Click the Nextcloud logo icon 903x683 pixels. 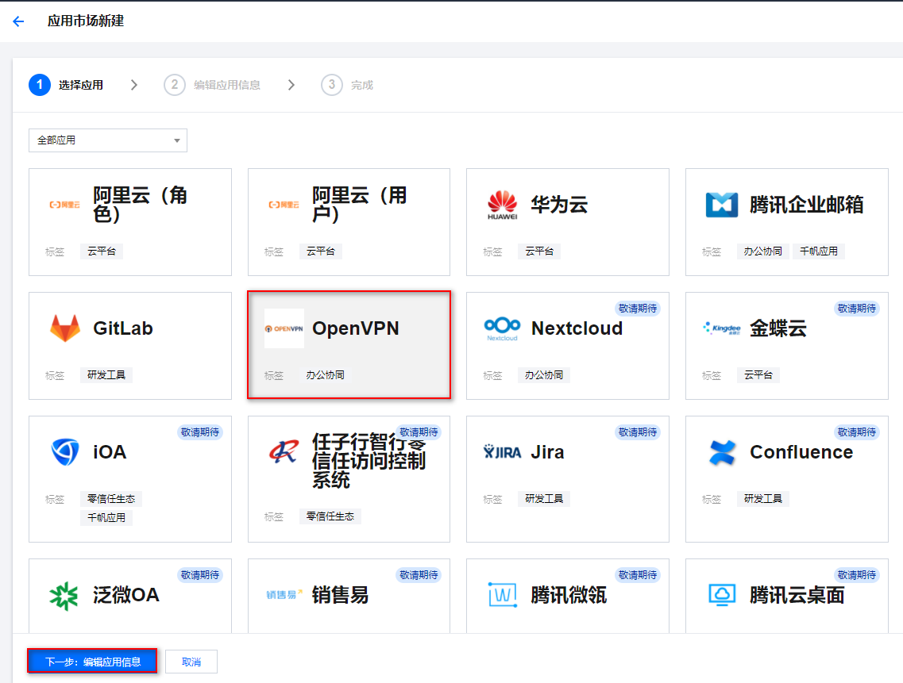[x=503, y=328]
